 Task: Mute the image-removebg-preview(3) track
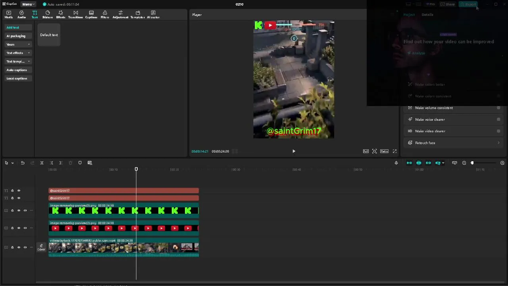point(25,211)
